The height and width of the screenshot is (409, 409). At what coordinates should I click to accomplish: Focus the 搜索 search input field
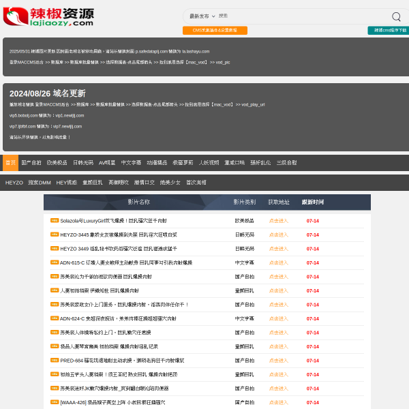pos(303,16)
